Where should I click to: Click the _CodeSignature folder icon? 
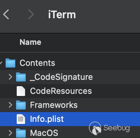pos(21,77)
